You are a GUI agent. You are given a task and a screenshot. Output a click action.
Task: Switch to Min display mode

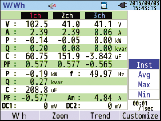(144, 94)
